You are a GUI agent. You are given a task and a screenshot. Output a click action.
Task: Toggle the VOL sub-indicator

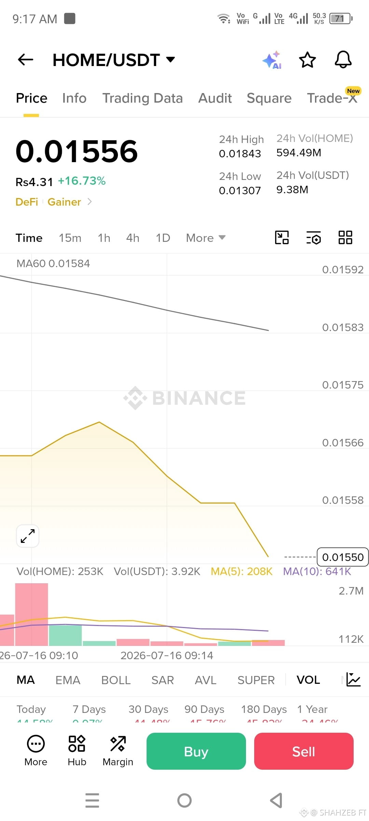[x=308, y=680]
